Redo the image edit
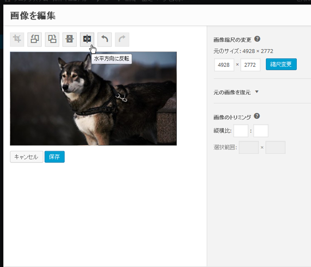 point(122,39)
